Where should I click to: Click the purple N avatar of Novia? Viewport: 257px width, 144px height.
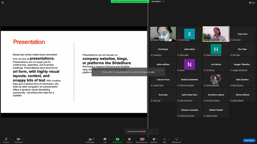[x=190, y=64]
